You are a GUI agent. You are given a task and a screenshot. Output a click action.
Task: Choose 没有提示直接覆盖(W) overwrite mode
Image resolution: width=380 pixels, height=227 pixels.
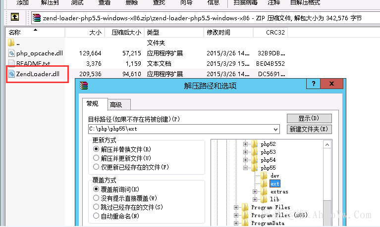coord(96,198)
